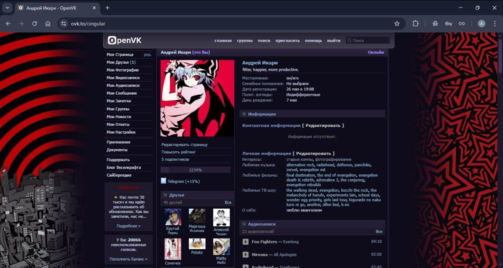Click the chain link extension icon
The image size is (503, 268).
click(x=462, y=24)
